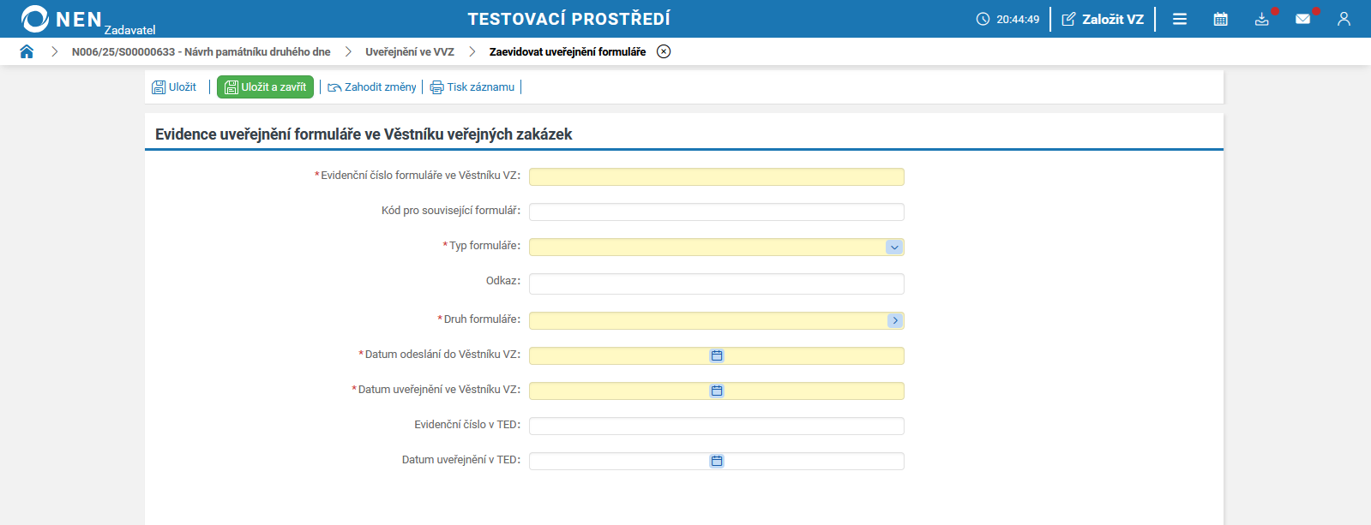Click the Založit VZ button

coord(1103,19)
